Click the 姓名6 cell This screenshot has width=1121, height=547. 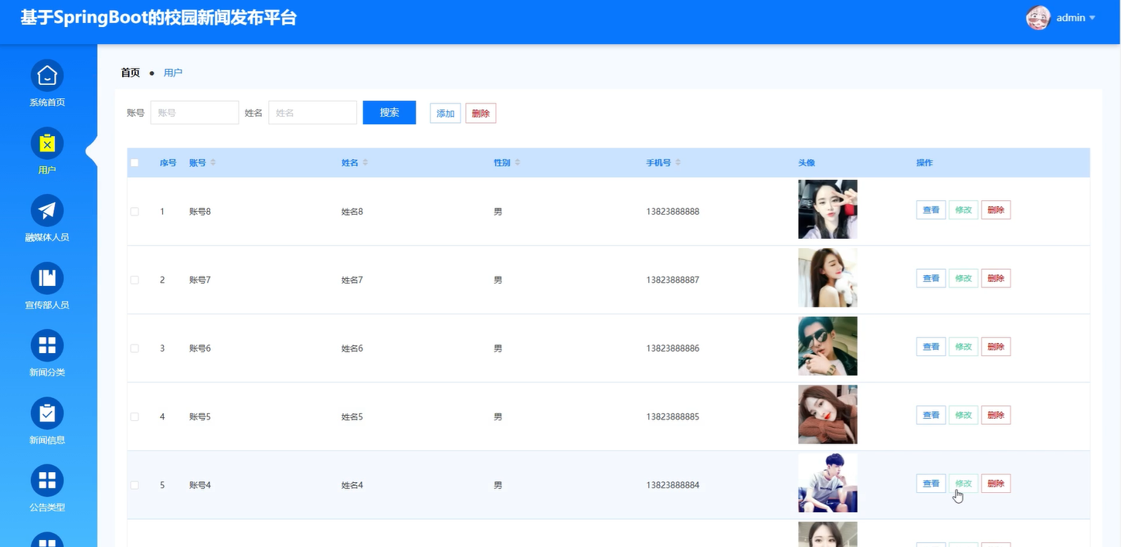click(x=352, y=348)
